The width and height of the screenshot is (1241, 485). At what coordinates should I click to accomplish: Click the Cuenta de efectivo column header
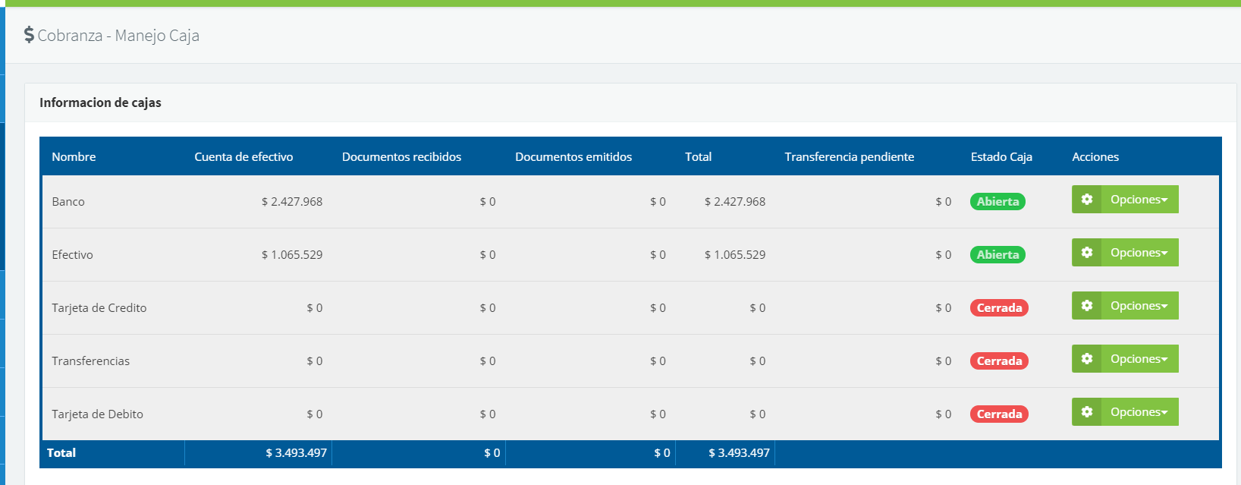click(243, 157)
